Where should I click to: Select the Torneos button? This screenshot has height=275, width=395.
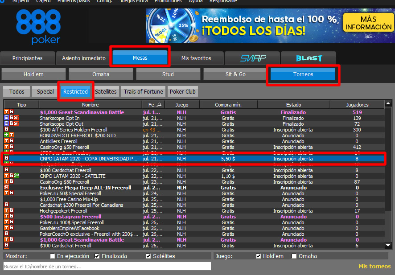(303, 74)
